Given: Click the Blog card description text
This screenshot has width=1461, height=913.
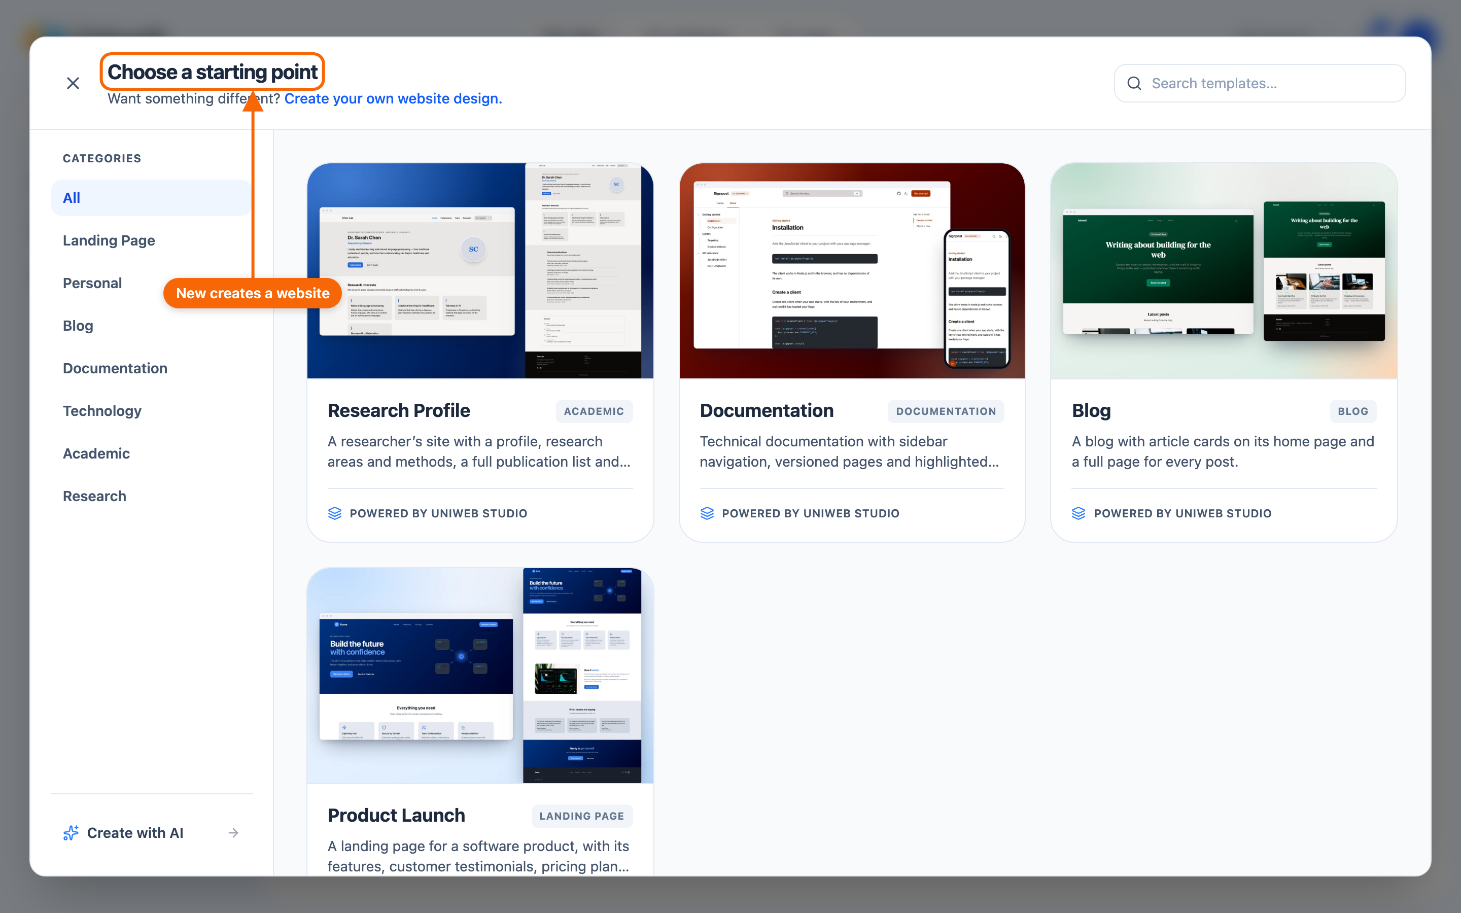Looking at the screenshot, I should tap(1223, 451).
